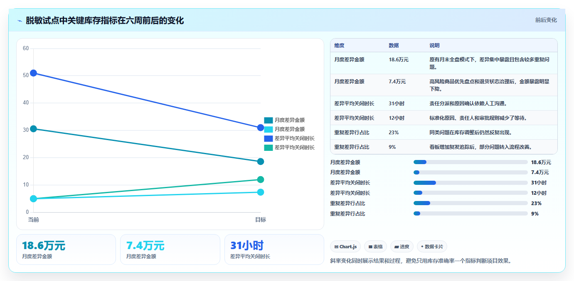Click the light cyan data point at 目标

(261, 192)
